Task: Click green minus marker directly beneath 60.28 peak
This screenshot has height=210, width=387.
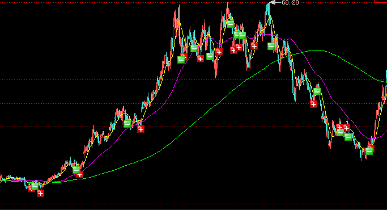Action: click(x=271, y=46)
